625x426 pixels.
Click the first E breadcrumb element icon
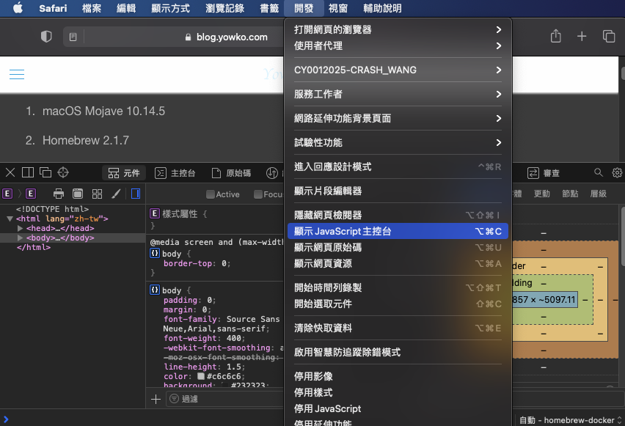[7, 194]
